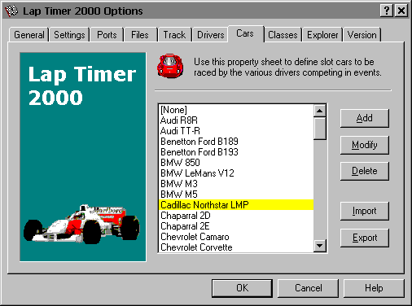
Task: Select Chaparral 2E in the list
Action: pos(236,226)
